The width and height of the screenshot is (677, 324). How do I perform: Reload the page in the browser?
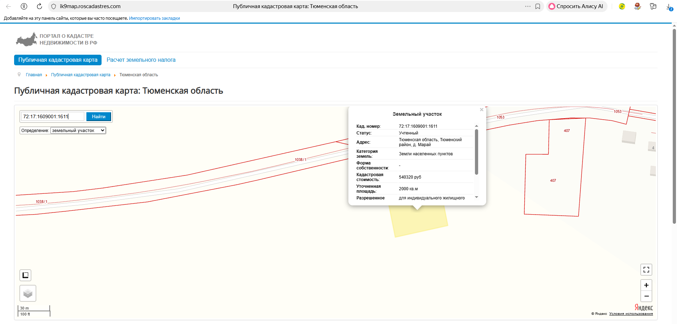(x=39, y=6)
